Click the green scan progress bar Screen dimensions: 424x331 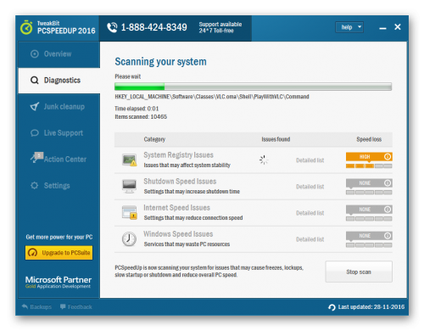pos(253,87)
